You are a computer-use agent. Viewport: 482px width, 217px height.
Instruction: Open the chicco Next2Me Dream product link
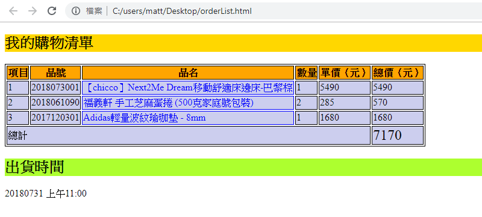pyautogui.click(x=188, y=87)
